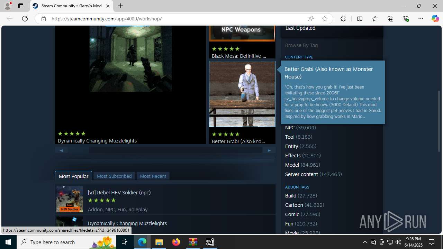The image size is (443, 249).
Task: Open File Explorer from taskbar
Action: (x=159, y=242)
